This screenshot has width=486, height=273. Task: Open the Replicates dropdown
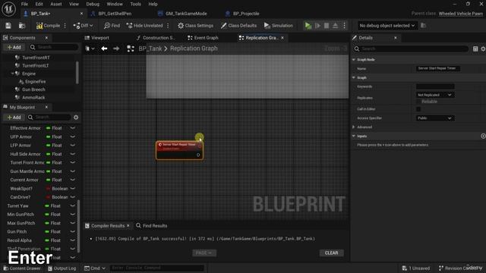point(434,95)
